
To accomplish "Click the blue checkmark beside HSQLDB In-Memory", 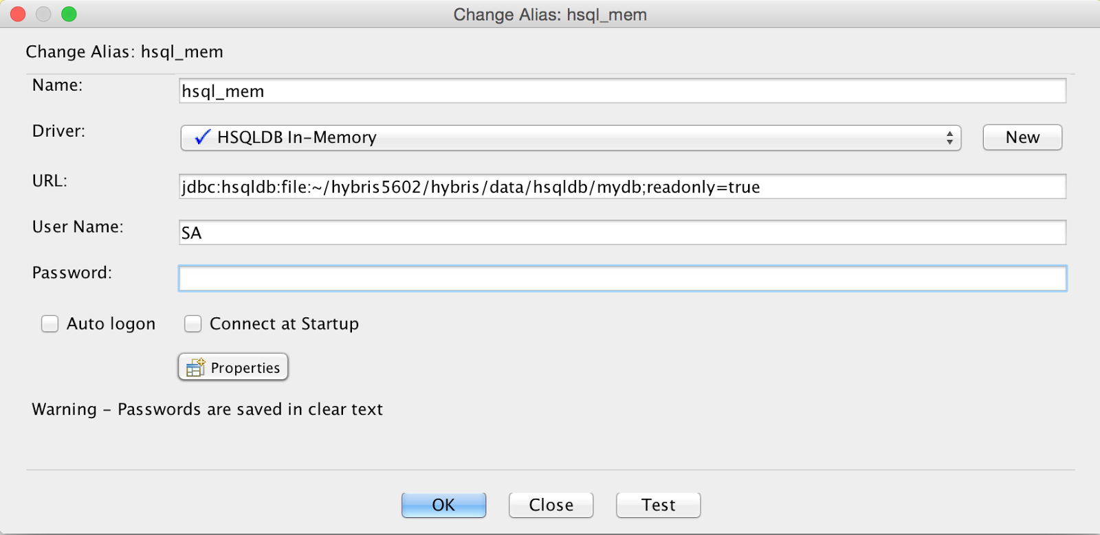I will point(202,137).
